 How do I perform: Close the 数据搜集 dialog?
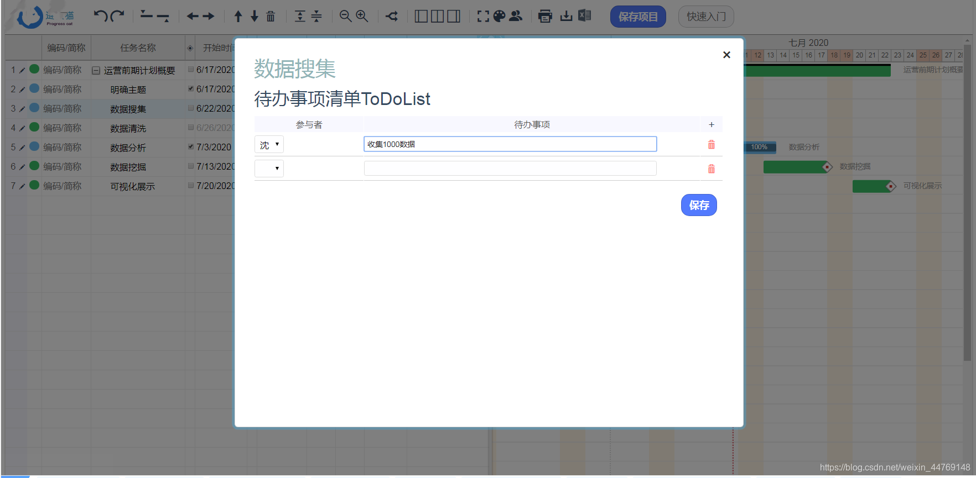pos(726,55)
